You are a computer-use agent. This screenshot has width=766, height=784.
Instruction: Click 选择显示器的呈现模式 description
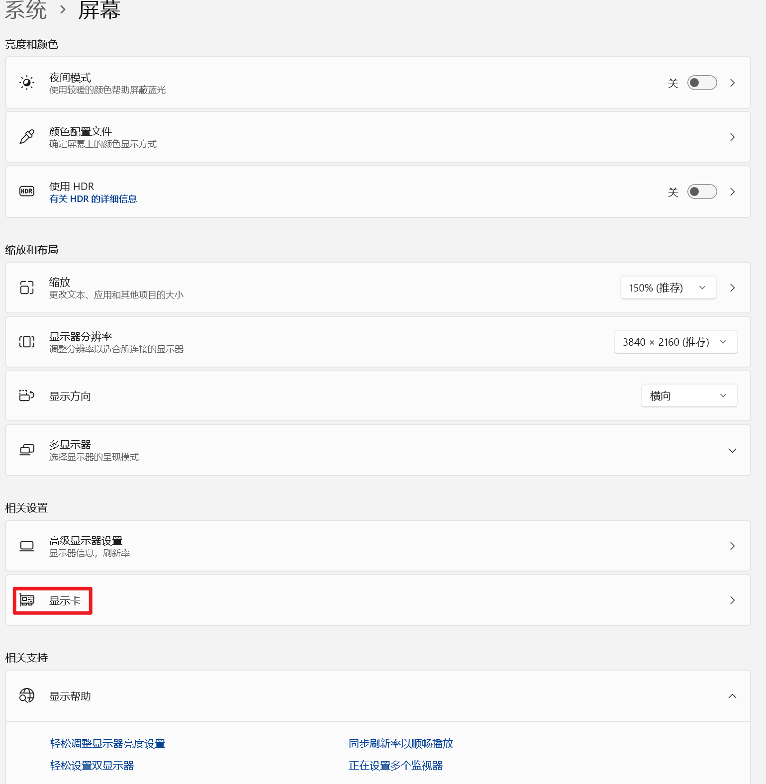pos(94,457)
